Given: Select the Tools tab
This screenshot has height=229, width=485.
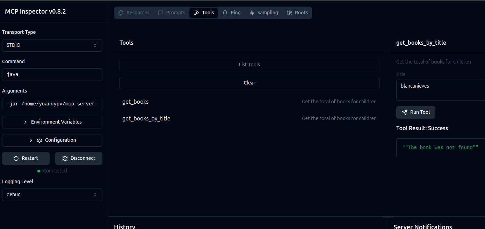Looking at the screenshot, I should (204, 13).
